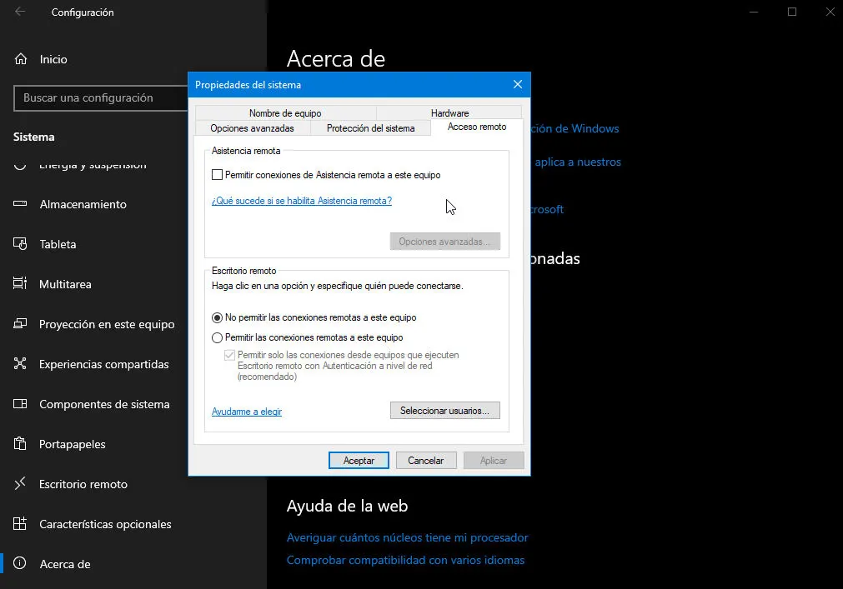Click the Escritorio remoto sidebar icon
Viewport: 843px width, 589px height.
(x=20, y=484)
